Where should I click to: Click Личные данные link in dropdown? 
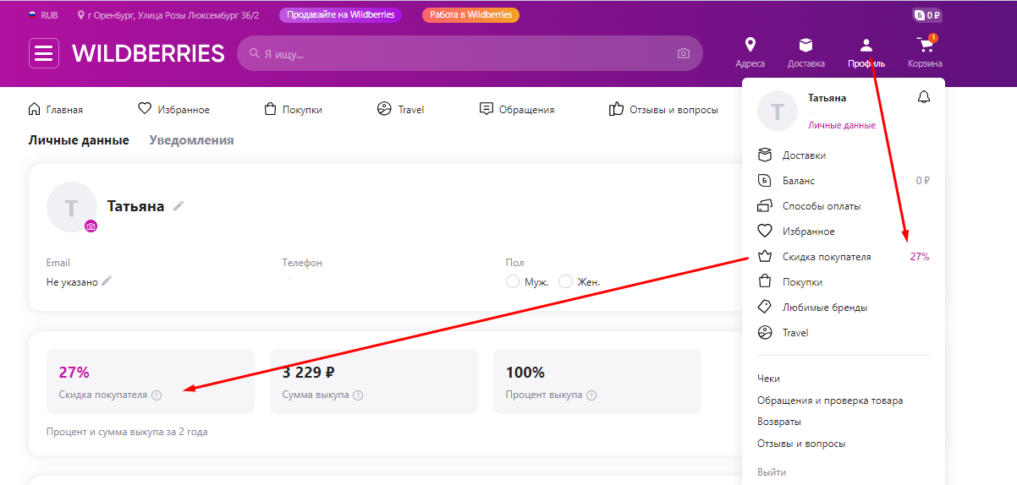(x=842, y=125)
